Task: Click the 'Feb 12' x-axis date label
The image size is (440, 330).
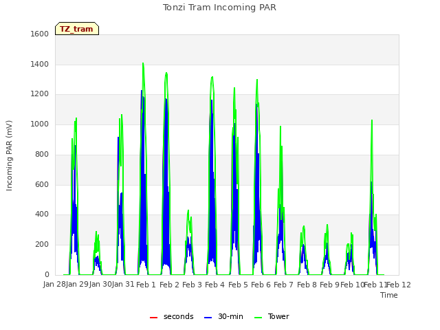Action: tap(399, 285)
